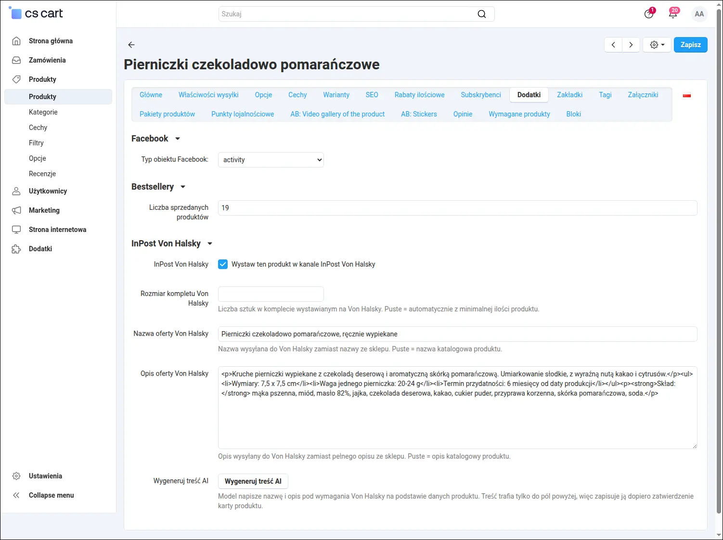Select the highlighted Produkty submenu item
Viewport: 723px width, 540px height.
pyautogui.click(x=58, y=97)
